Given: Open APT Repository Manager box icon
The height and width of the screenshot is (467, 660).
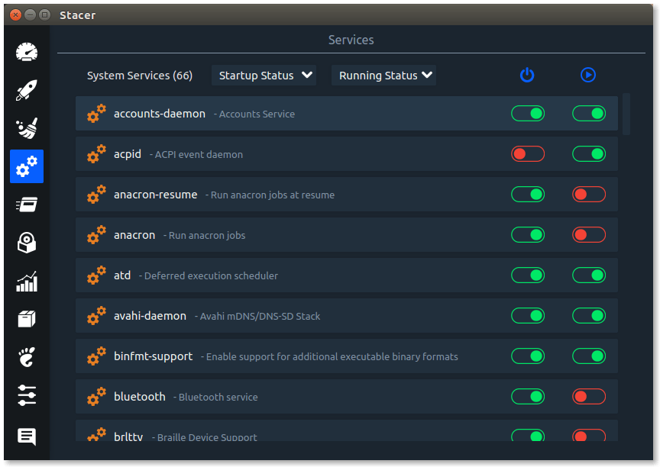Looking at the screenshot, I should 27,319.
